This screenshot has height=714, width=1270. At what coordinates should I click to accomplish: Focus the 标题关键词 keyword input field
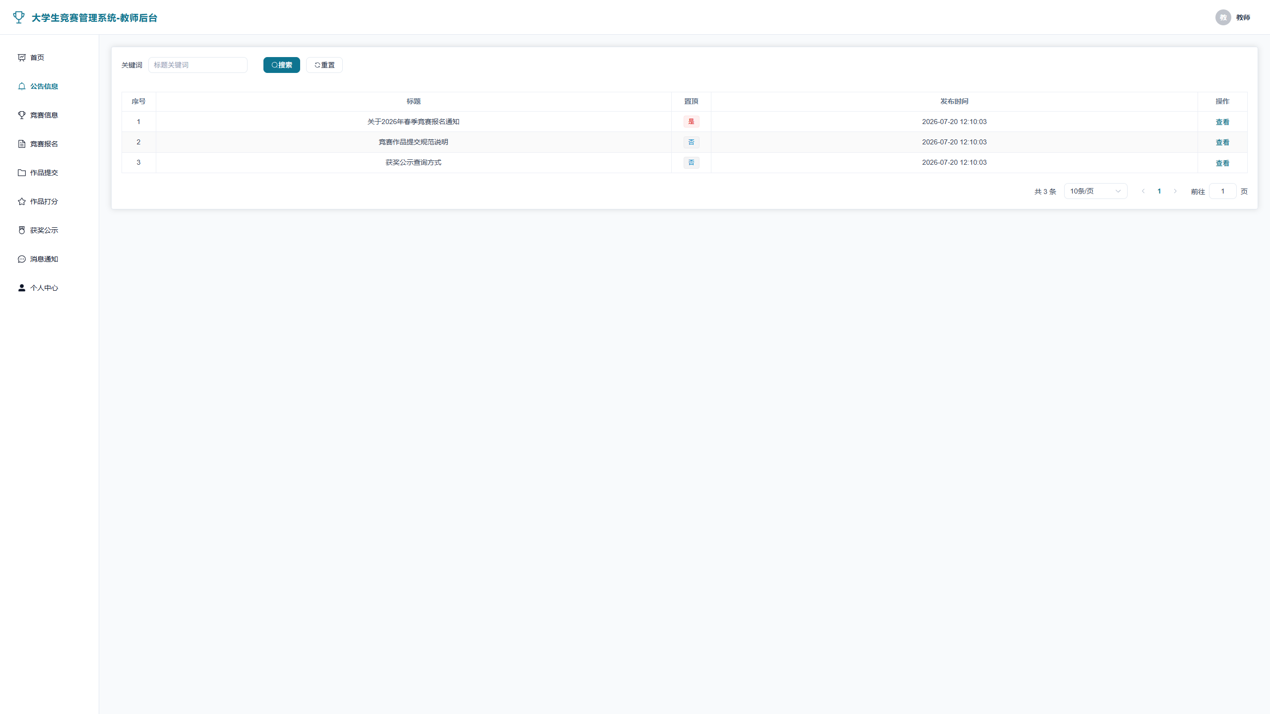197,65
